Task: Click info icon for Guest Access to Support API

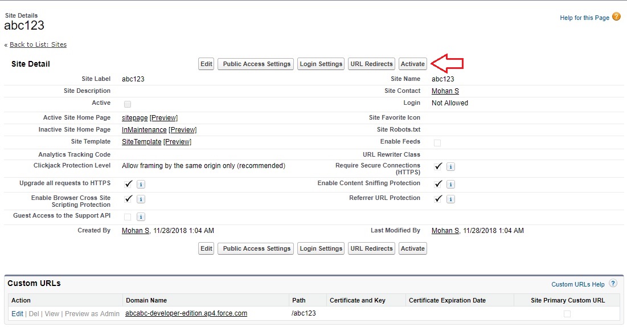Action: [141, 216]
